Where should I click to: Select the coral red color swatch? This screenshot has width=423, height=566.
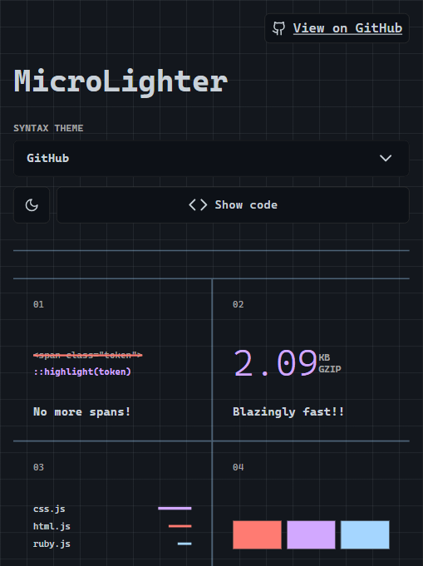(x=257, y=534)
